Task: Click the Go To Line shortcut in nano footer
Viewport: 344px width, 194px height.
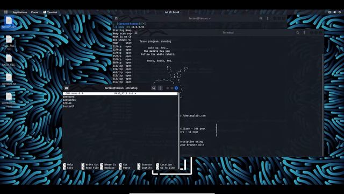Action: 166,168
